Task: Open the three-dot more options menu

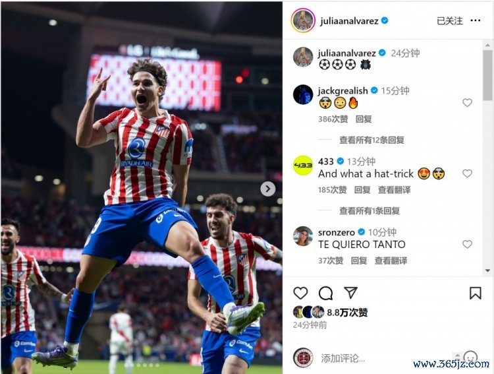Action: [475, 20]
